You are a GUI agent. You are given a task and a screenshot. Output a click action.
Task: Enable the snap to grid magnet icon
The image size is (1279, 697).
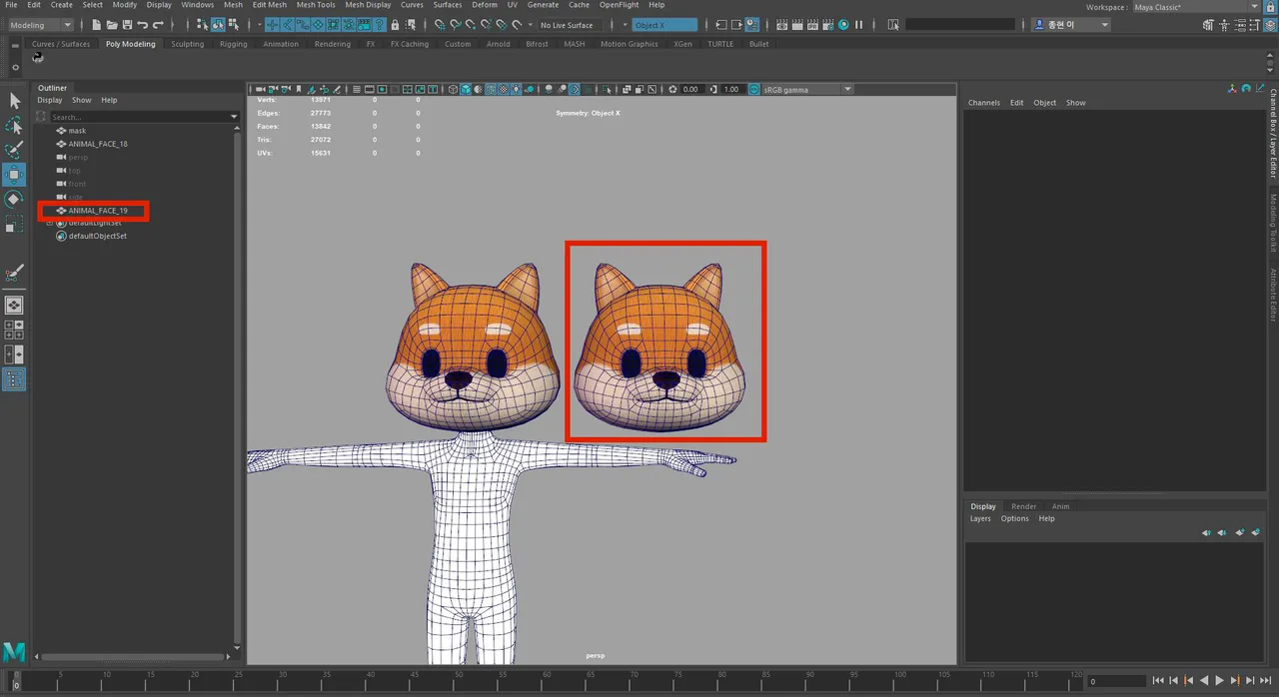pos(440,25)
